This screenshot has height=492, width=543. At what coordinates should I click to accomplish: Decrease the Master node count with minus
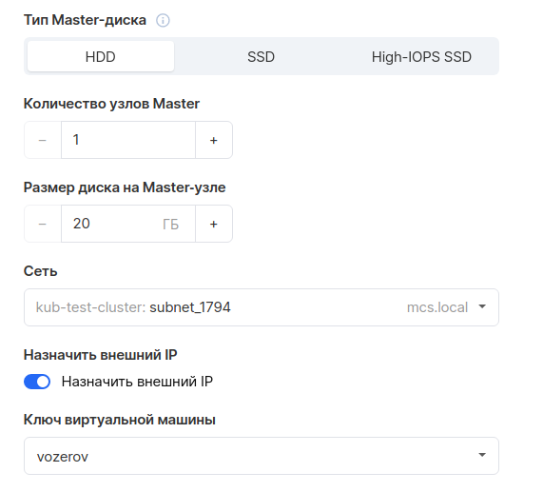[x=43, y=140]
